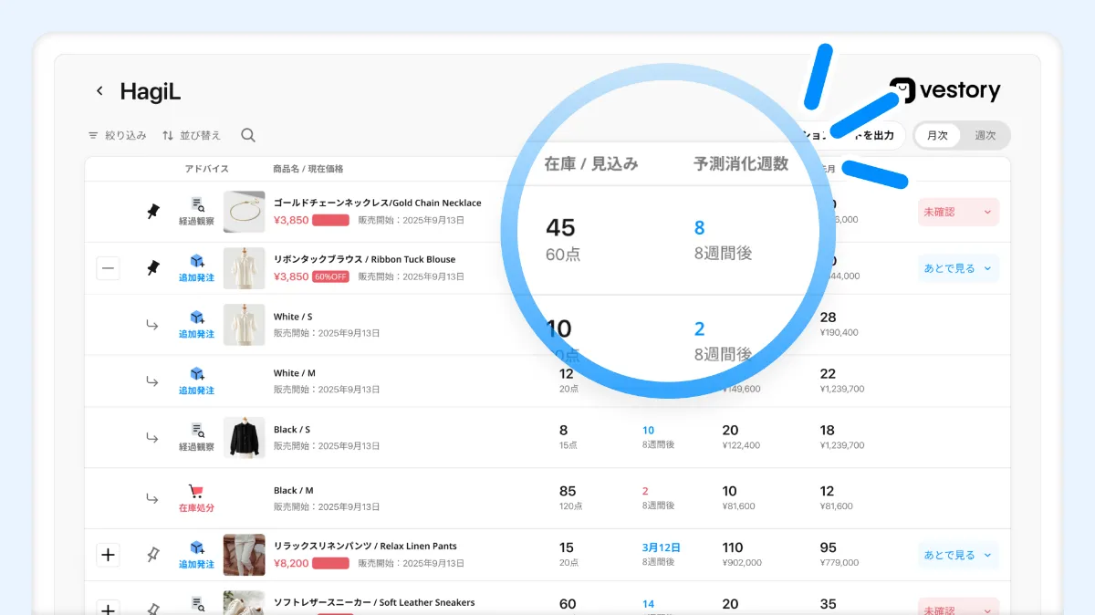Open the 絞り込み filter options
The height and width of the screenshot is (615, 1095).
[117, 135]
